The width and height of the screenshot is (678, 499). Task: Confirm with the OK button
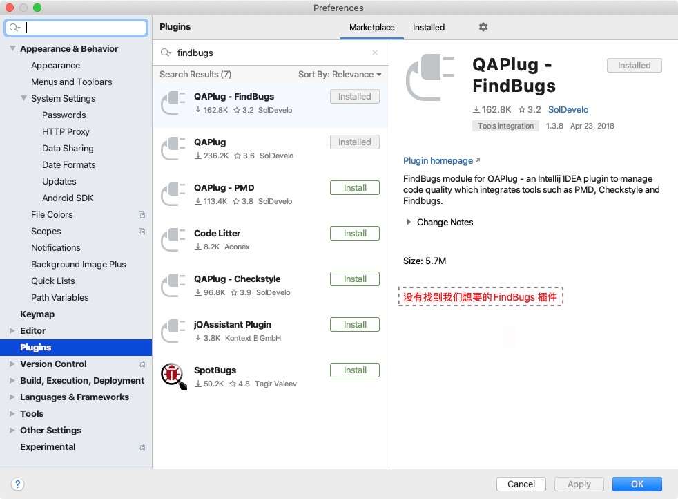tap(637, 484)
